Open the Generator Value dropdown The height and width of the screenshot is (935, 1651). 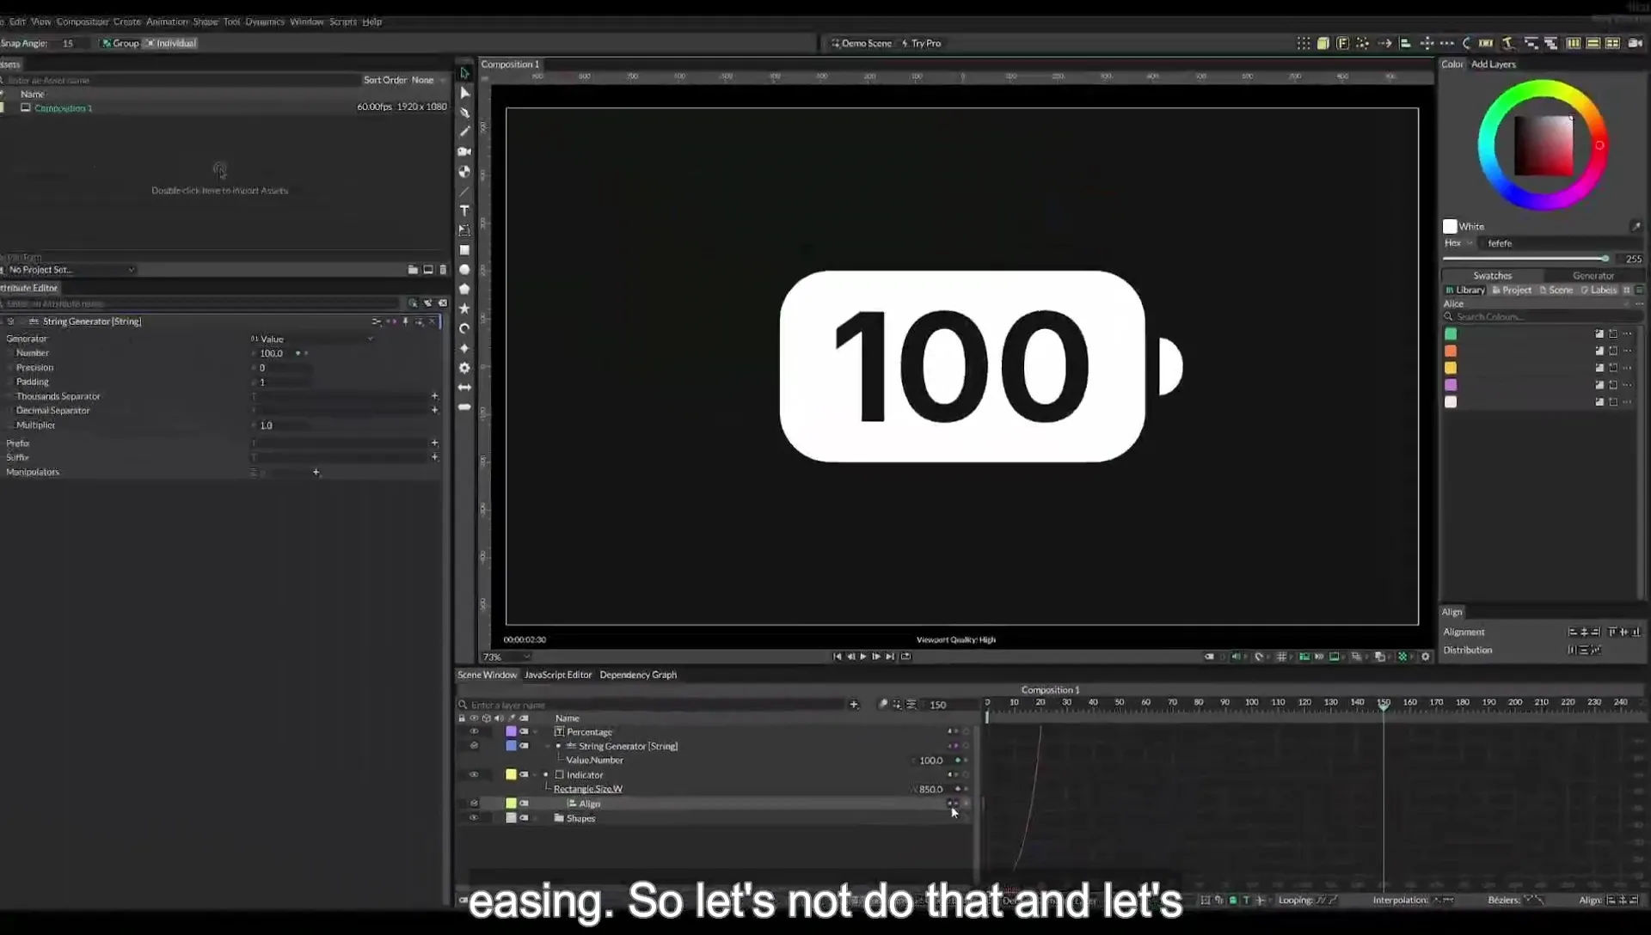(x=313, y=339)
